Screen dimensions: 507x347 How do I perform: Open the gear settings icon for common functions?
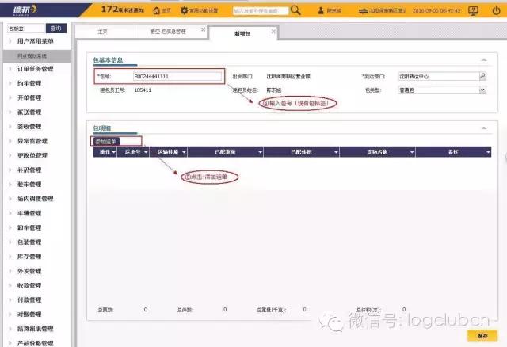click(184, 10)
